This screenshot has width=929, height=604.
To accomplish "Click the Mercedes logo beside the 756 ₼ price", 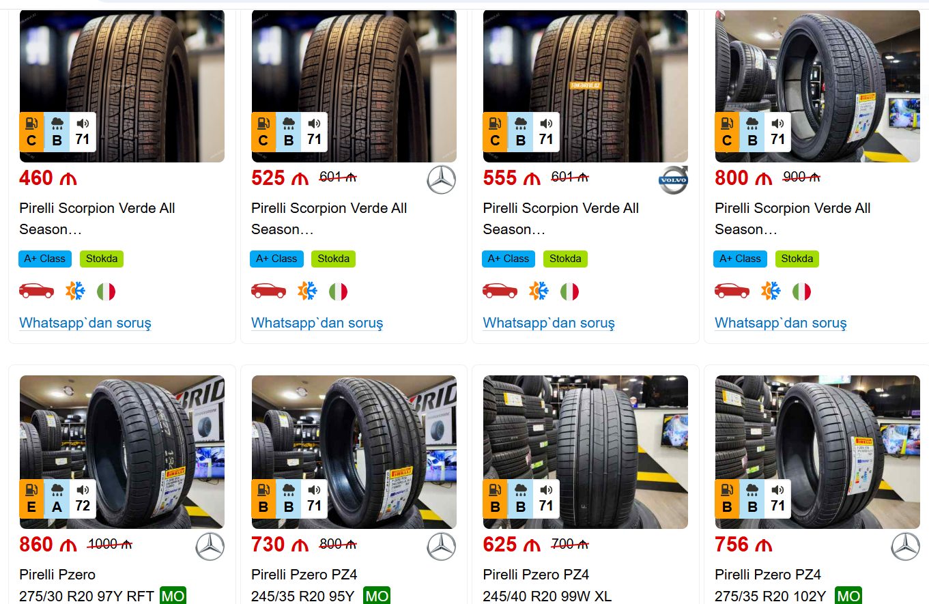I will click(x=905, y=547).
